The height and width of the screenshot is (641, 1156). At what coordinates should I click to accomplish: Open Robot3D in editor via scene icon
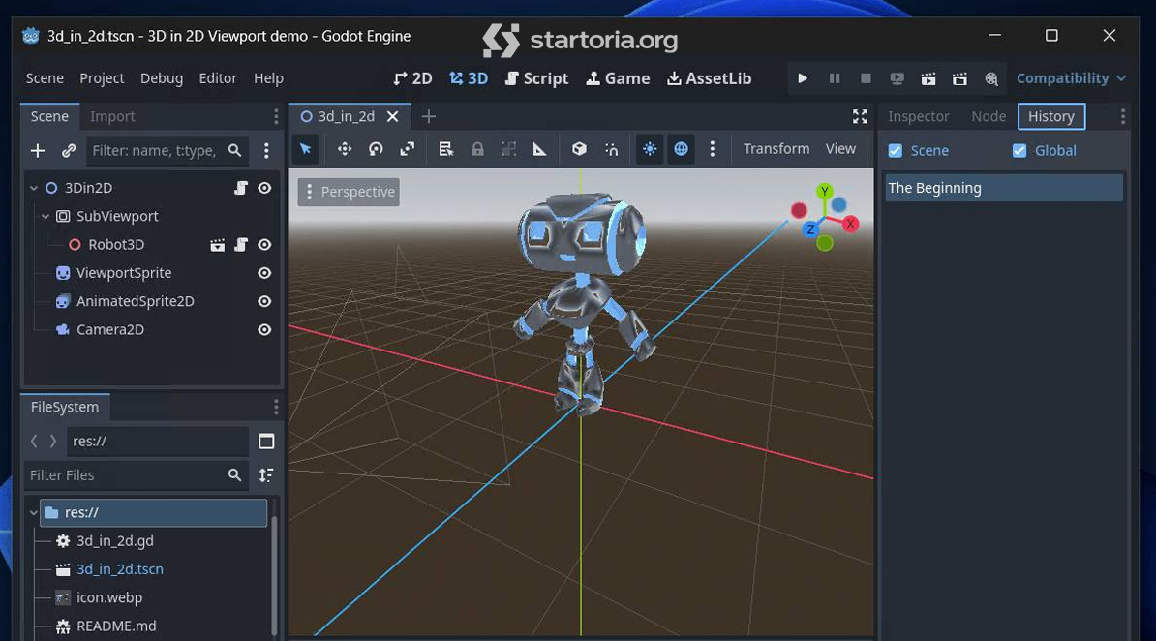point(218,245)
